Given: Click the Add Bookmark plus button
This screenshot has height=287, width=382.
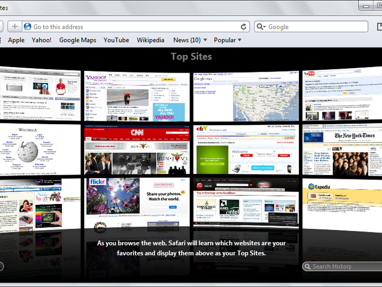Looking at the screenshot, I should [15, 27].
